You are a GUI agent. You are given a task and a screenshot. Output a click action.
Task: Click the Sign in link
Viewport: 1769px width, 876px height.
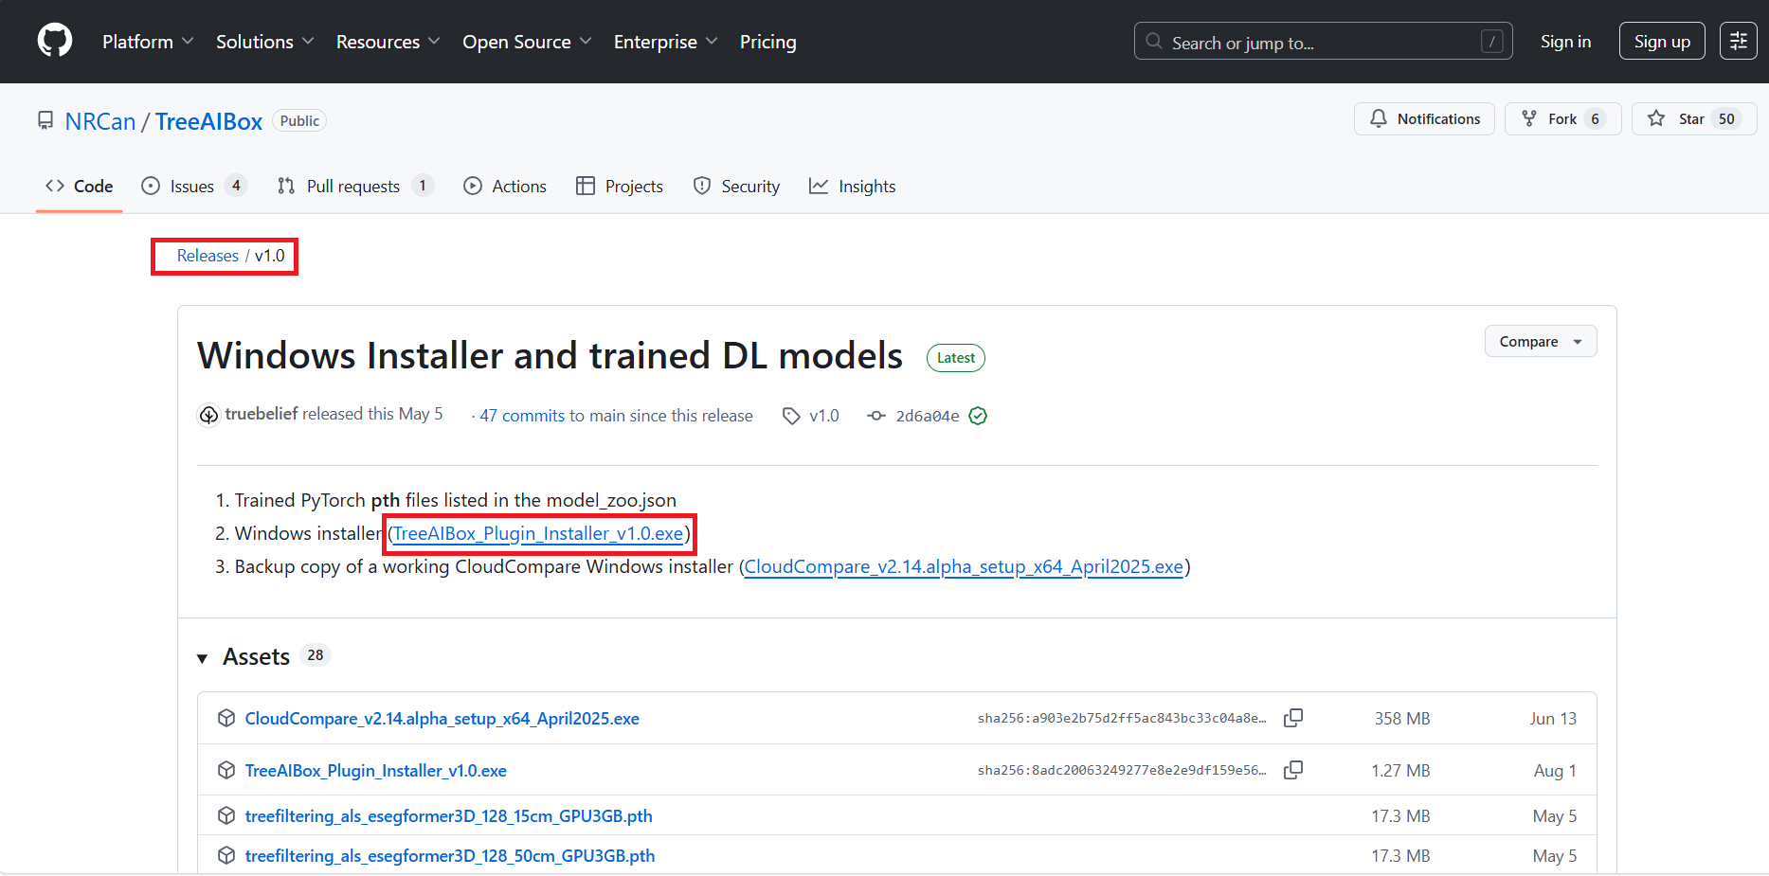(1565, 42)
